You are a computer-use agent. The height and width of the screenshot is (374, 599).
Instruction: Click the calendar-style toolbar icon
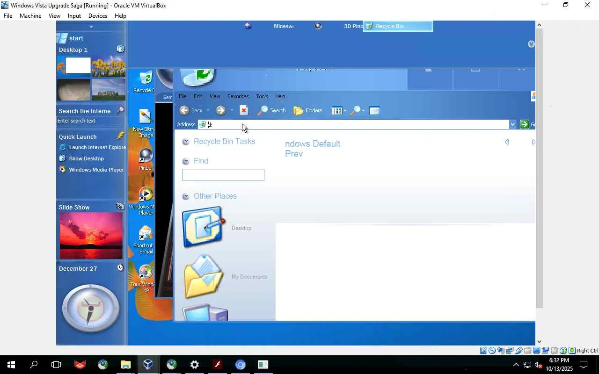click(374, 111)
